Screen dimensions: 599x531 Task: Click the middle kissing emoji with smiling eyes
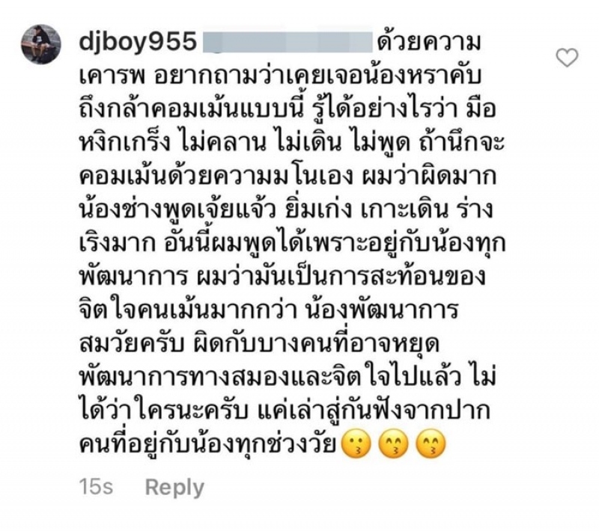pyautogui.click(x=392, y=444)
